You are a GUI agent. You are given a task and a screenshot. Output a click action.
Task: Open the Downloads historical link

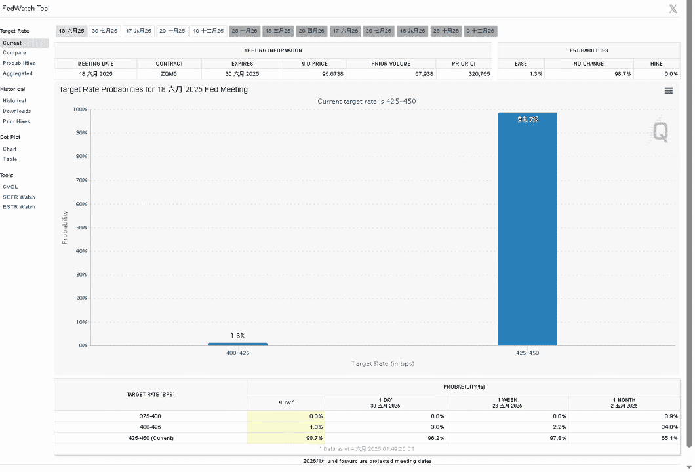(x=17, y=111)
